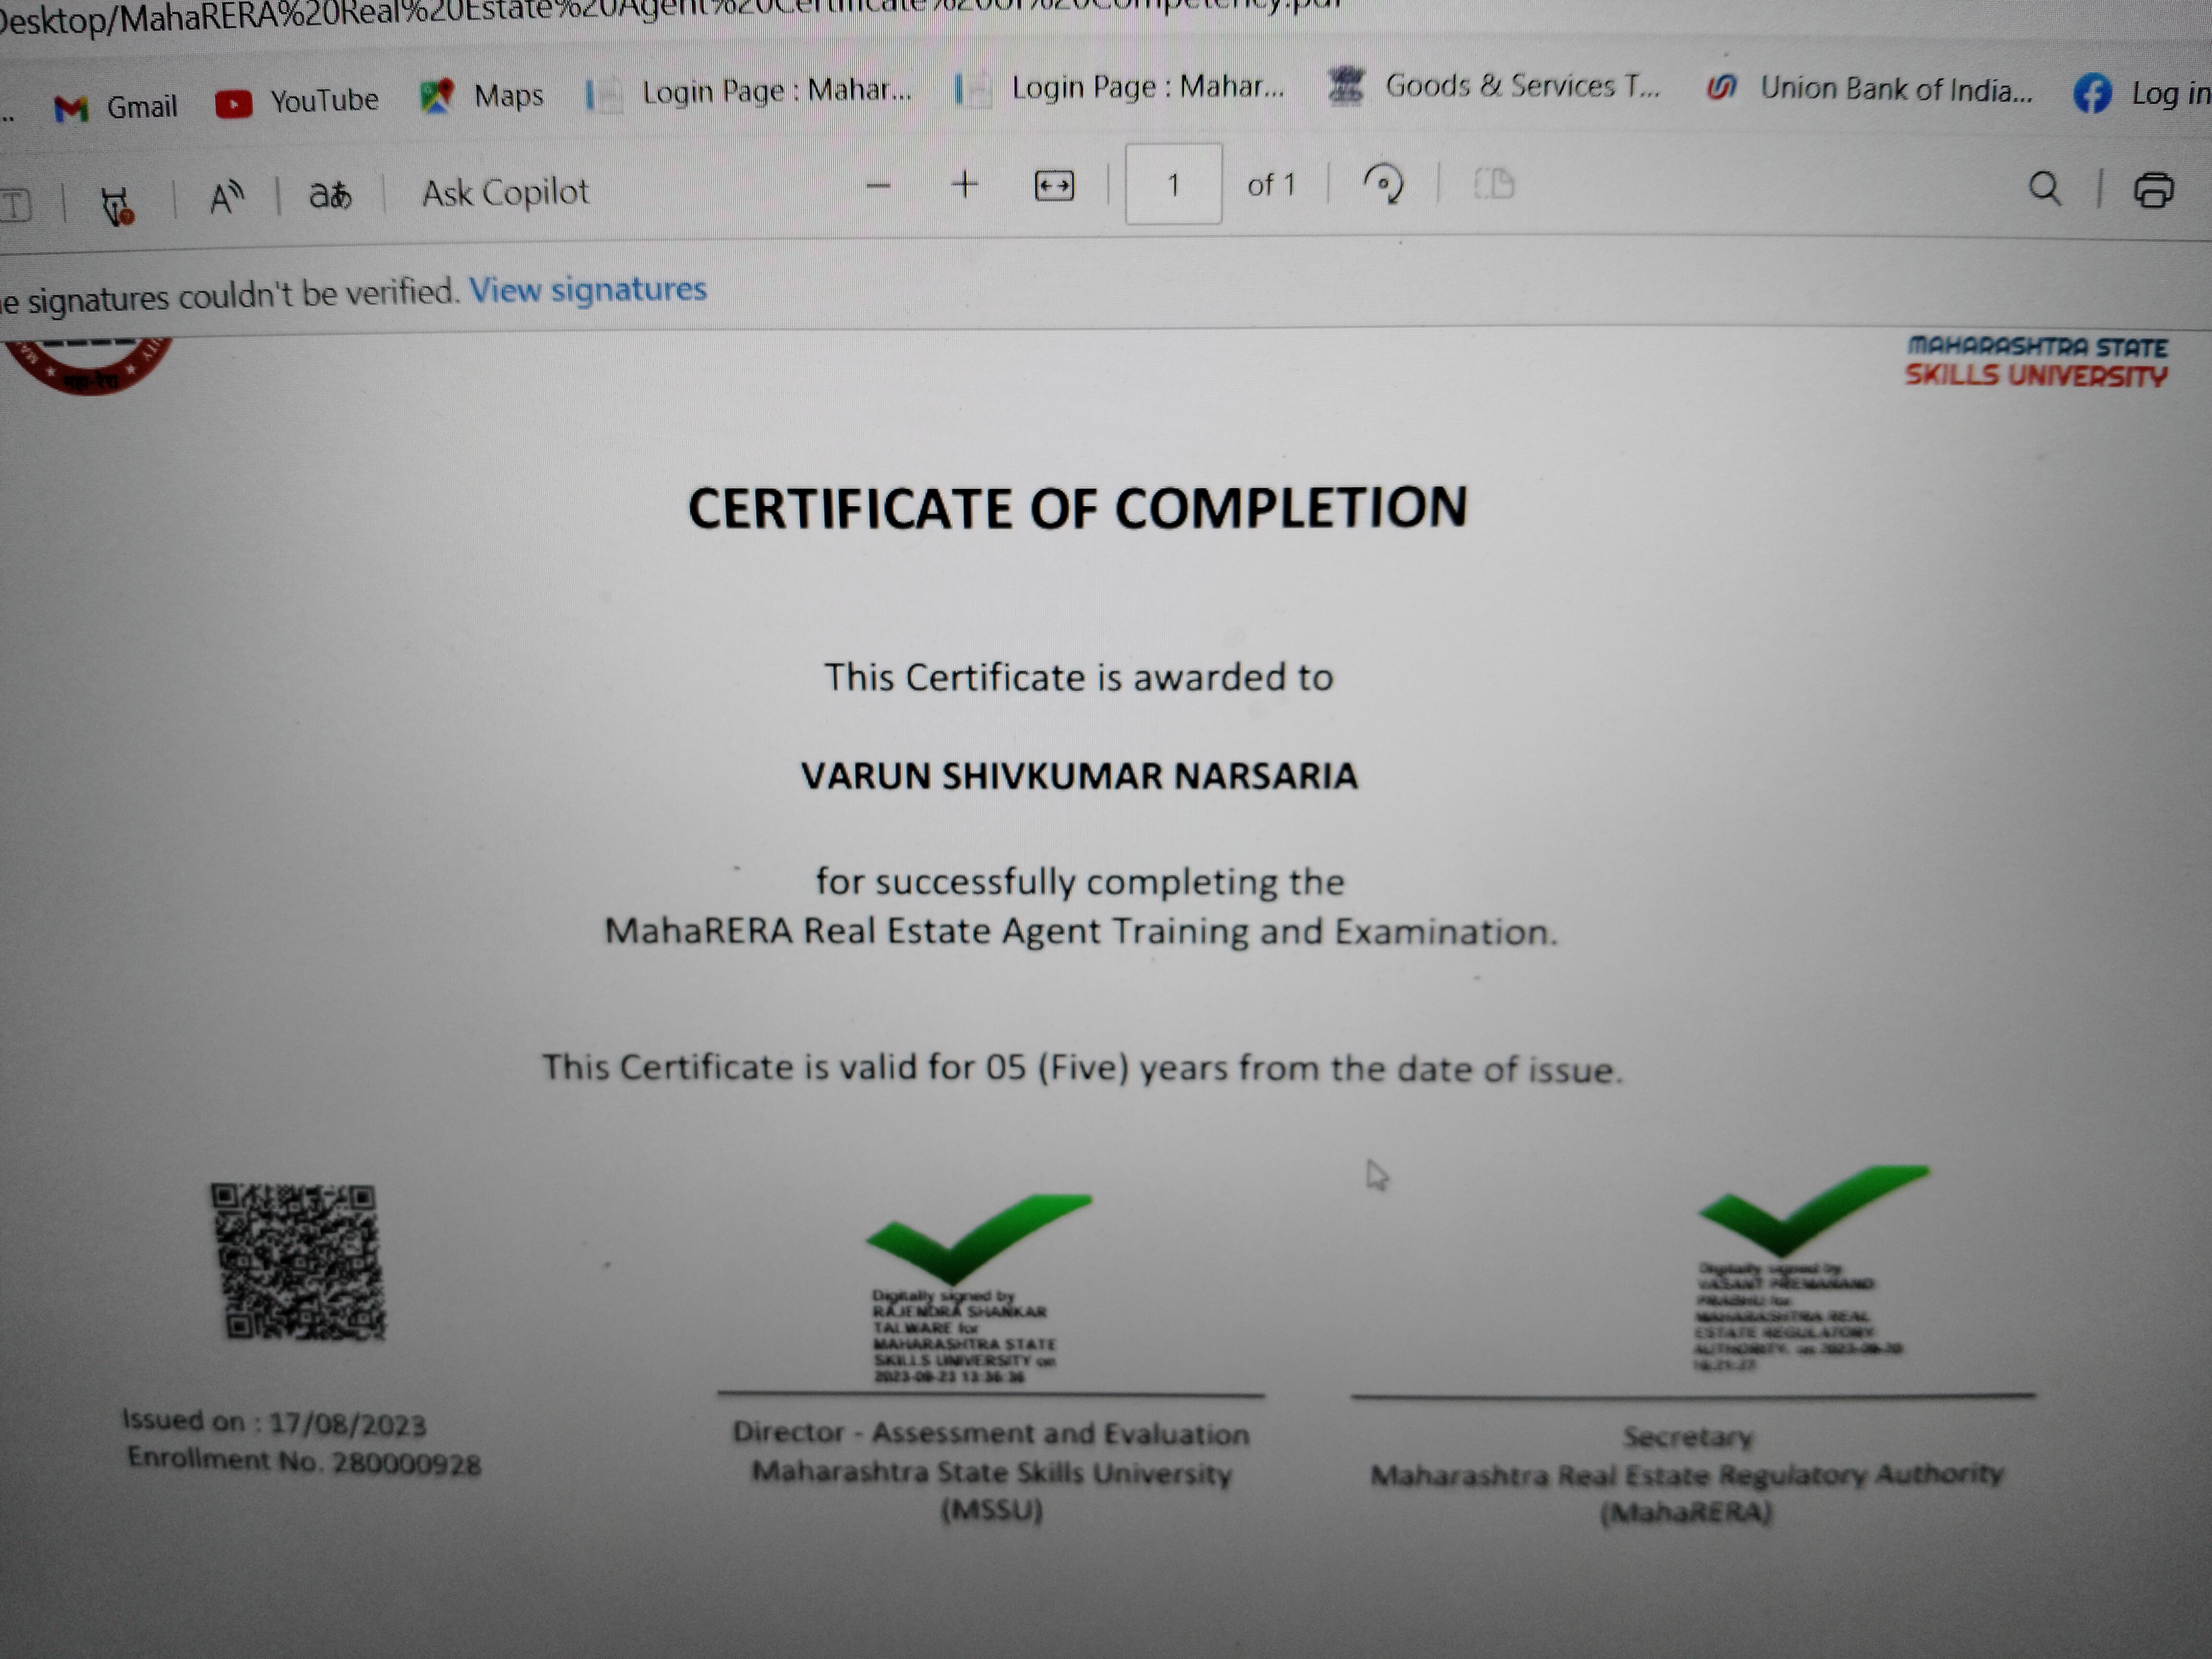The image size is (2212, 1659).
Task: Toggle the Page view icon
Action: pyautogui.click(x=1494, y=184)
